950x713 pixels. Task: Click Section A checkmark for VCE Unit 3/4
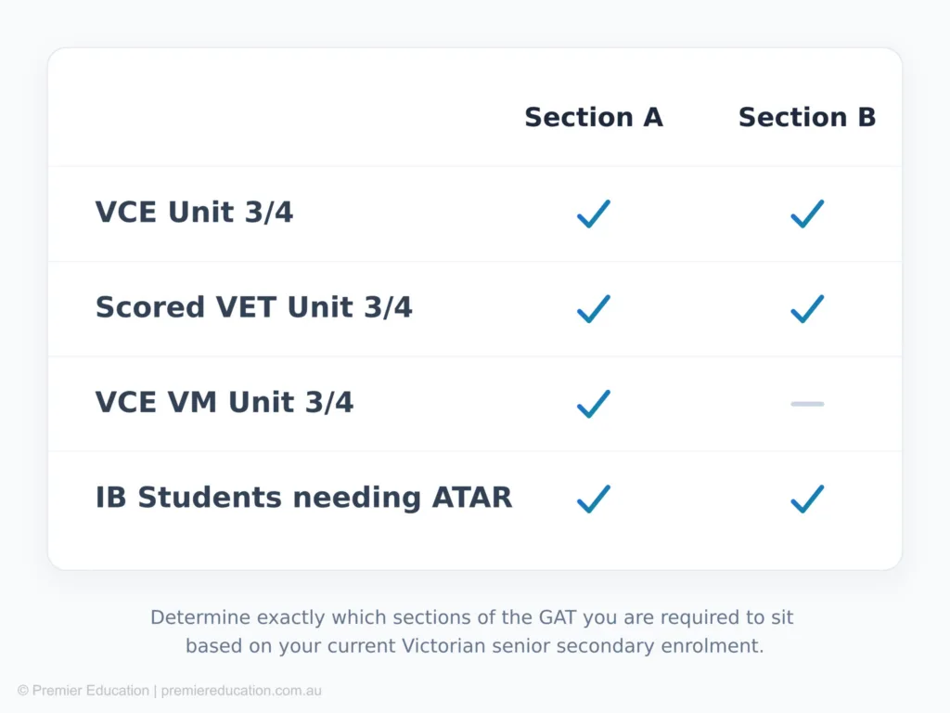(x=594, y=214)
